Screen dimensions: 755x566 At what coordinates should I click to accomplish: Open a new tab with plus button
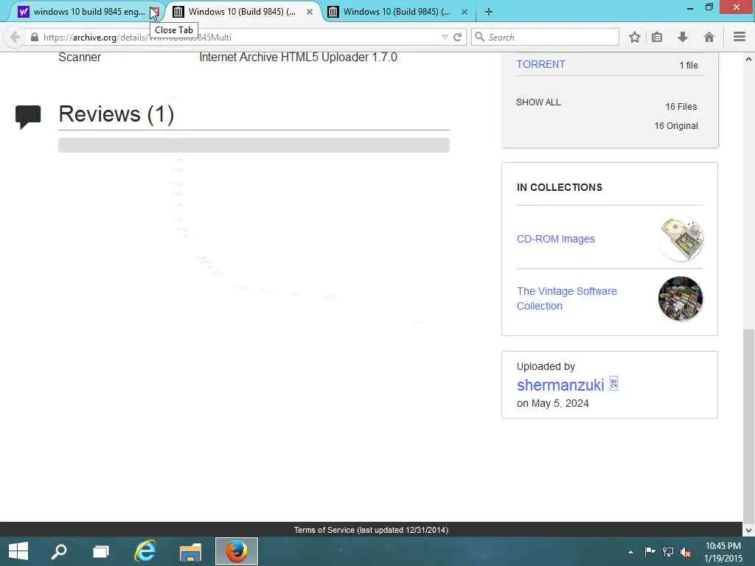point(489,12)
